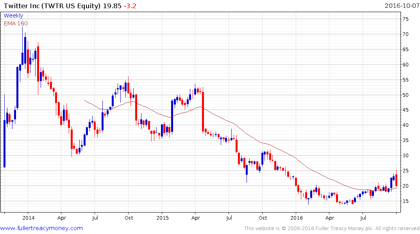Select the Weekly interval label
420x234 pixels.
pos(13,16)
